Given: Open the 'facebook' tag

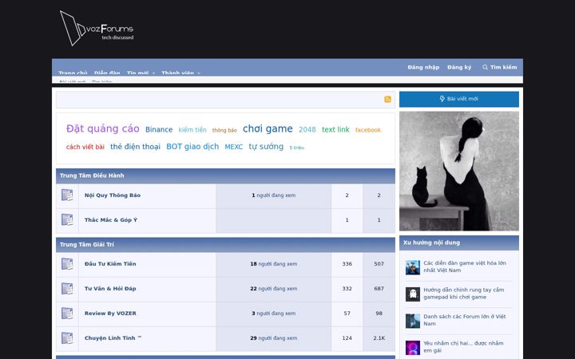Looking at the screenshot, I should click(368, 130).
